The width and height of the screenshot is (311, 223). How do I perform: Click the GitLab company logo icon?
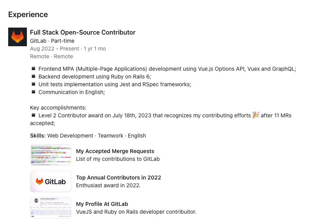18,37
